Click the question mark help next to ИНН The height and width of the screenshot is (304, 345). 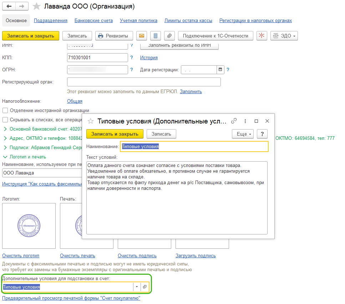(132, 45)
